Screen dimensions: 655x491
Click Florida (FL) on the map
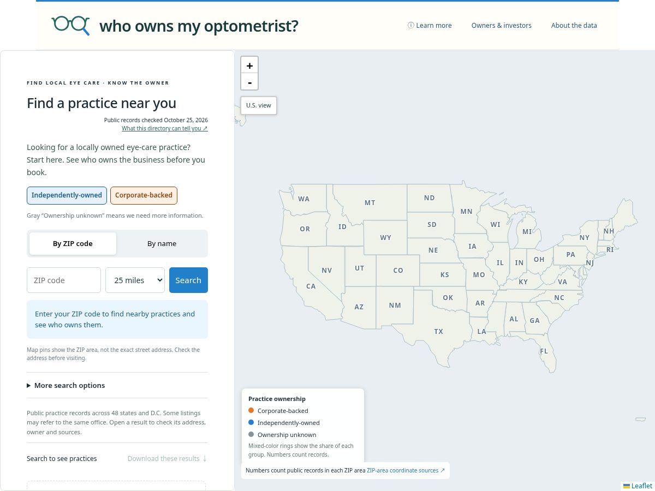(544, 351)
